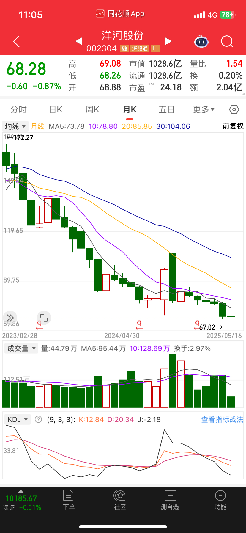
Task: Tap the current price 68.28
Action: click(26, 69)
